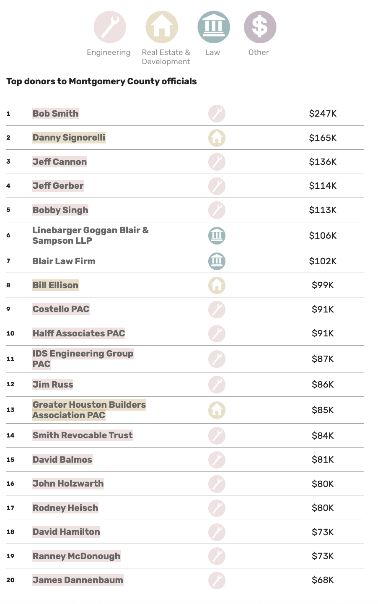Click the law icon beside Blair Law Firm
Image resolution: width=378 pixels, height=604 pixels.
tap(217, 261)
